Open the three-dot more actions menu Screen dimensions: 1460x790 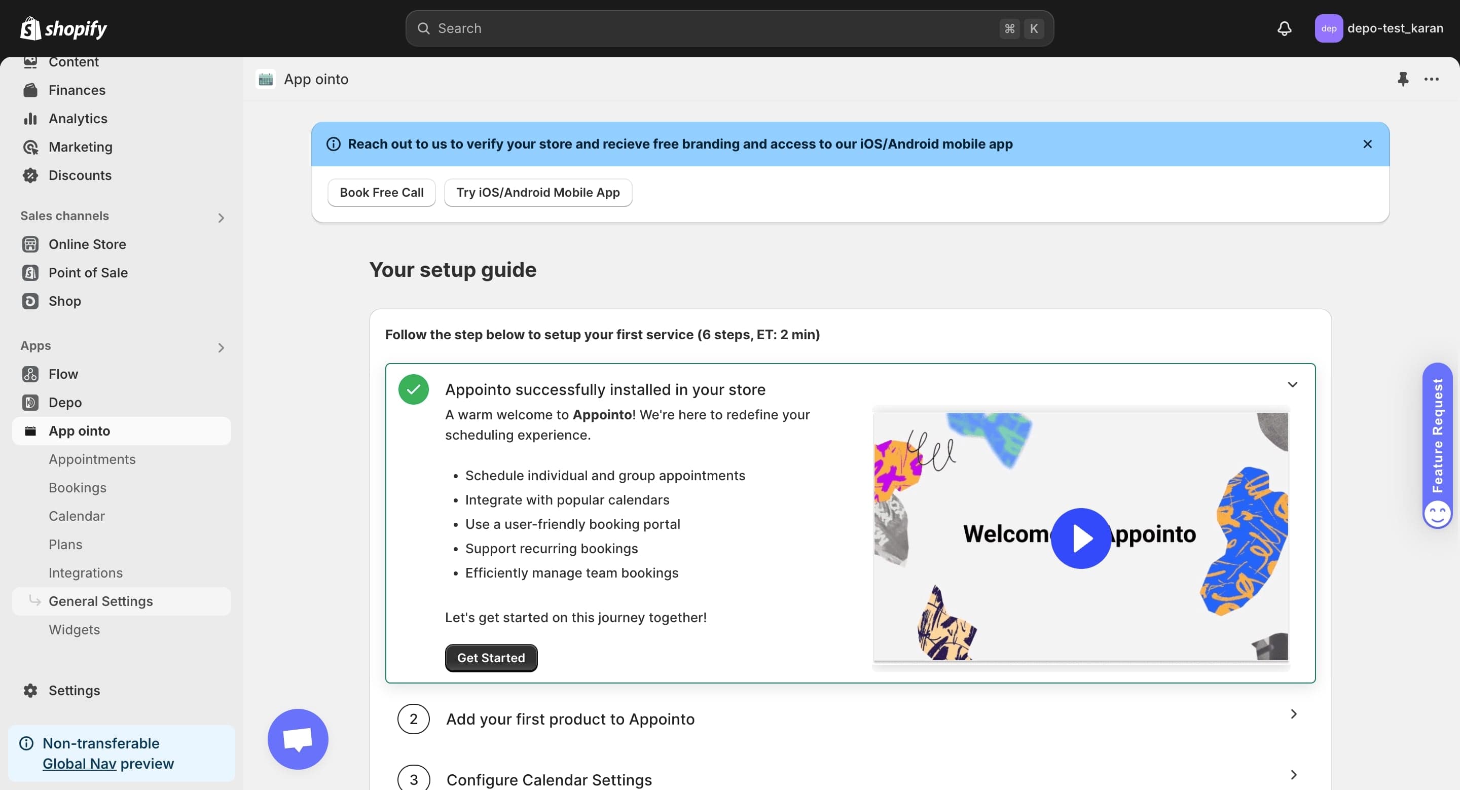click(1432, 79)
